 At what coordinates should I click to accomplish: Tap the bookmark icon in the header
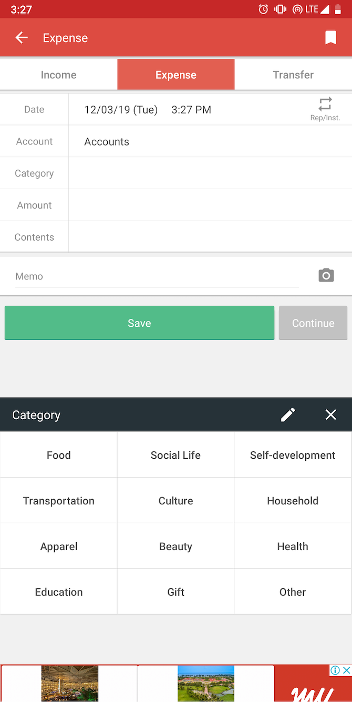click(x=330, y=37)
